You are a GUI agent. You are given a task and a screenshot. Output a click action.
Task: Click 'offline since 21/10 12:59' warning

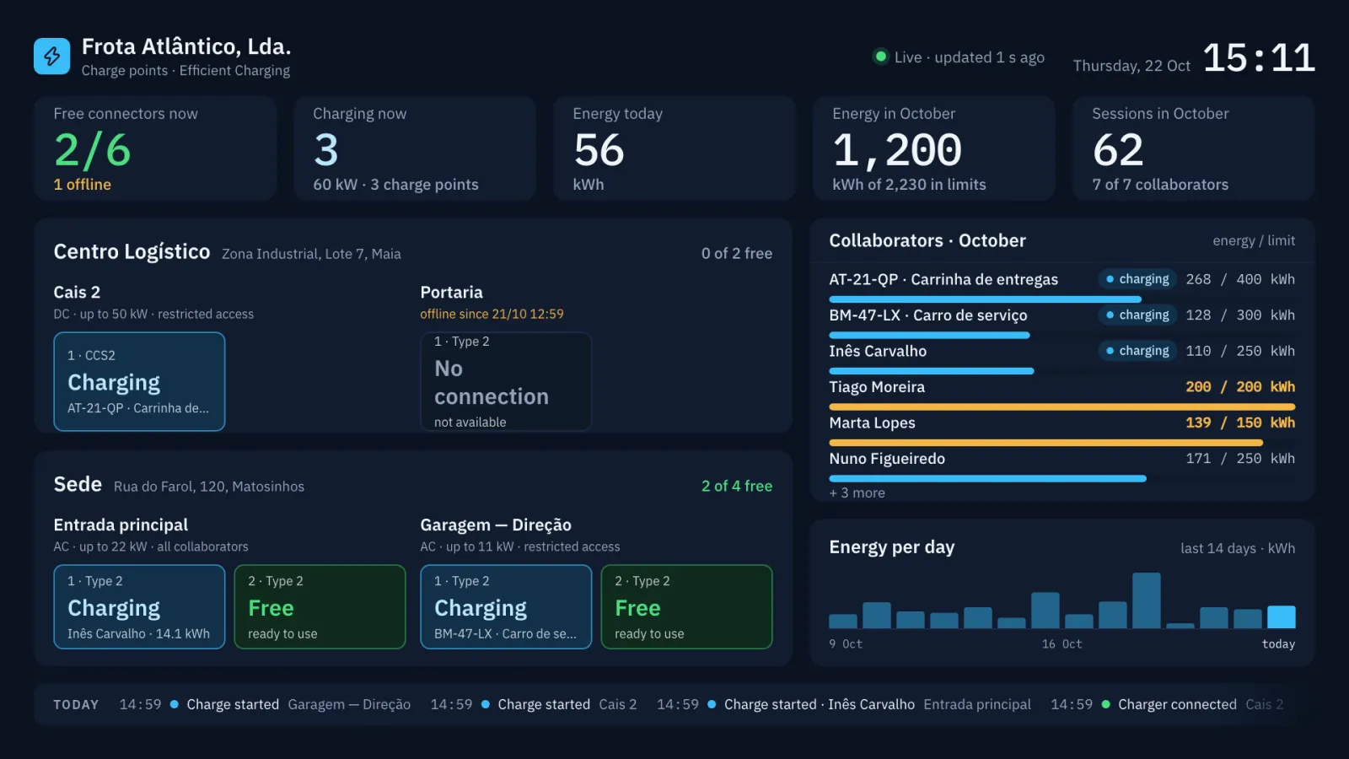point(492,314)
